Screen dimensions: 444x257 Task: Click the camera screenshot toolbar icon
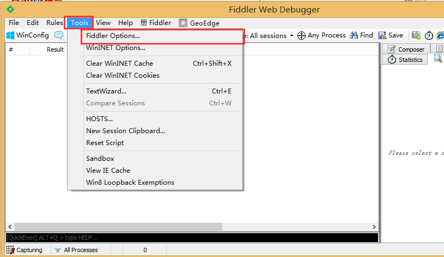[x=416, y=35]
